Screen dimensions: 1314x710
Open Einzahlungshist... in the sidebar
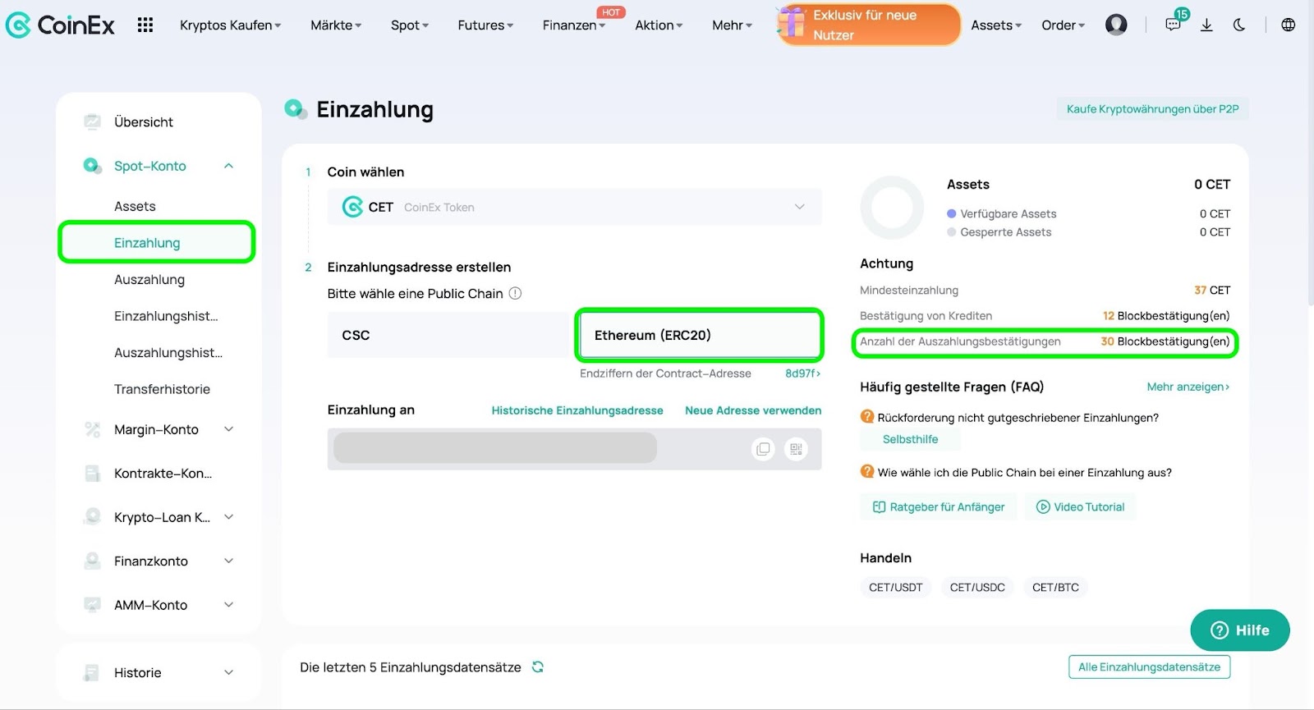(x=166, y=316)
